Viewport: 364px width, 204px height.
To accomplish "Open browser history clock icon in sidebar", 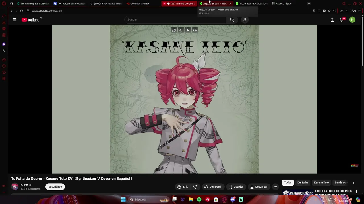I will 4,66.
